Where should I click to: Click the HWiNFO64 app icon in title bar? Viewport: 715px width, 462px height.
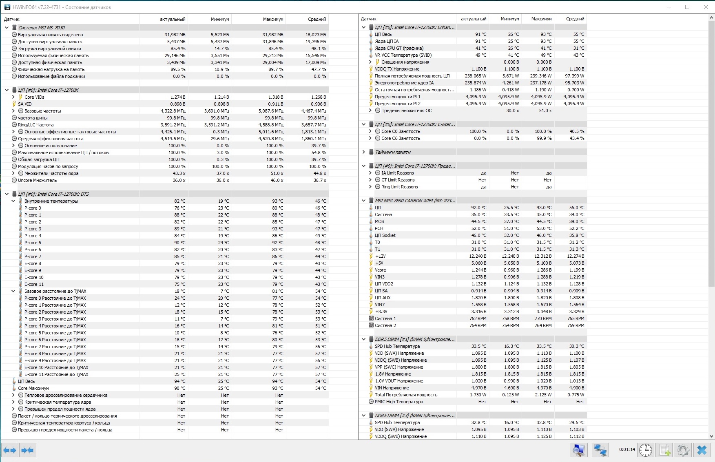(x=7, y=7)
